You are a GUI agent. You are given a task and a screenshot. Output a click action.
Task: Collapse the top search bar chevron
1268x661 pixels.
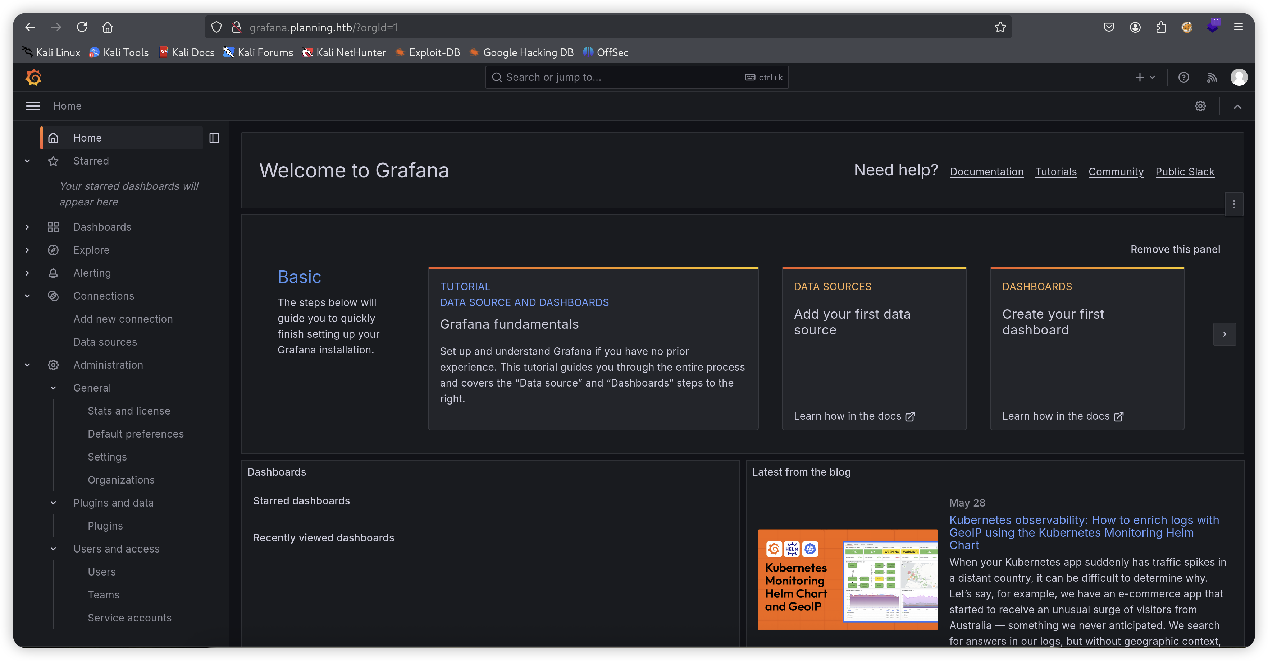(1237, 106)
